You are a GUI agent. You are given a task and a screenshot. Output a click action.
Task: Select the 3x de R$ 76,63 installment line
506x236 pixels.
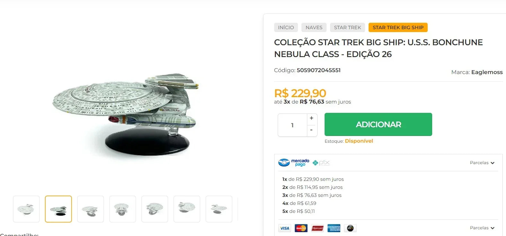(312, 195)
